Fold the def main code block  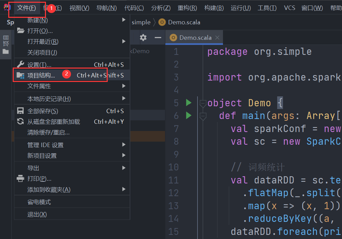pos(203,116)
